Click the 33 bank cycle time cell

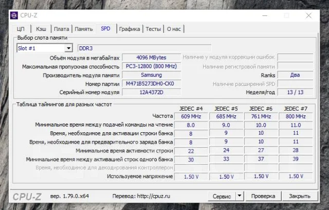click(x=226, y=159)
